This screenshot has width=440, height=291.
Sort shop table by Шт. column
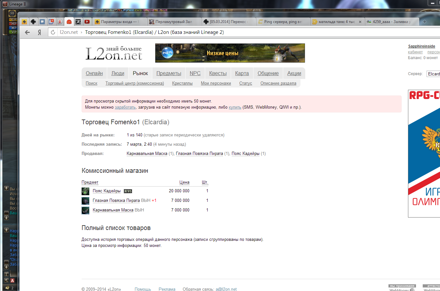click(205, 182)
